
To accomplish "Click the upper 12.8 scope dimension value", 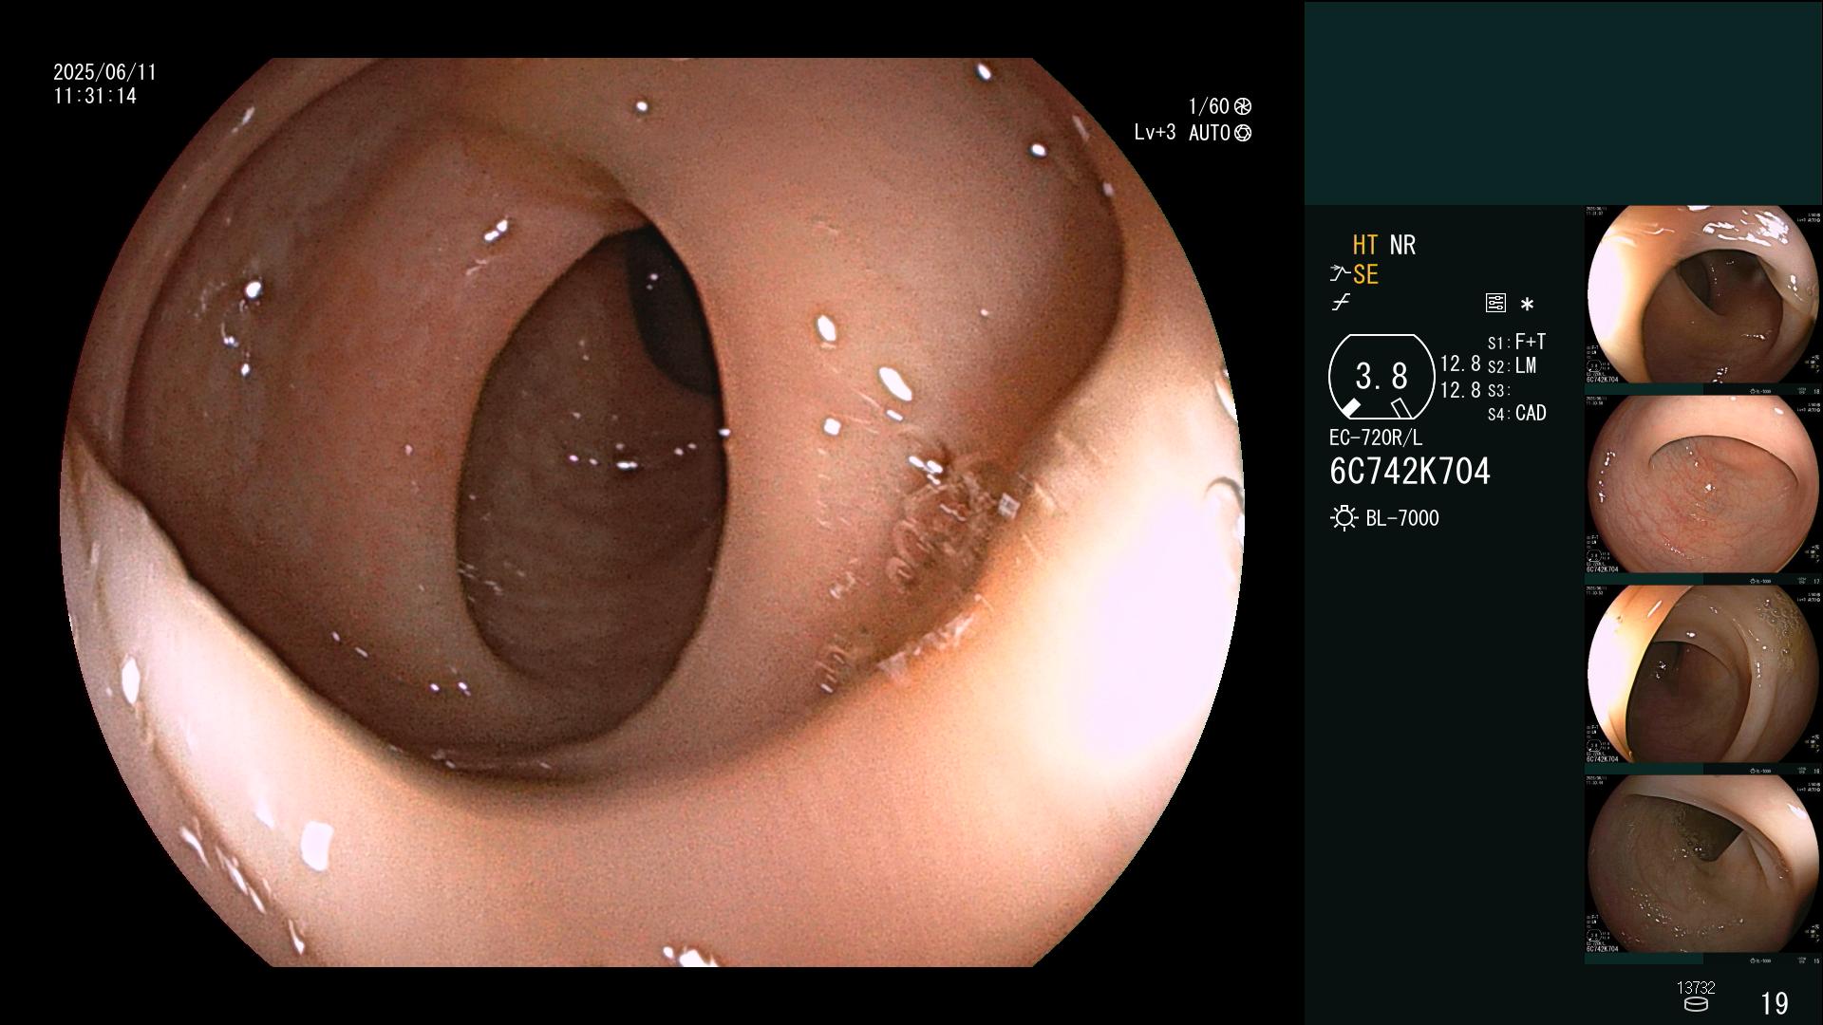I will (1460, 363).
